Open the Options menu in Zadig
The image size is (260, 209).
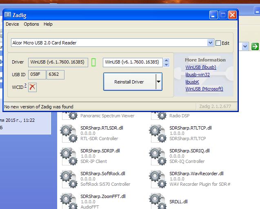point(31,24)
